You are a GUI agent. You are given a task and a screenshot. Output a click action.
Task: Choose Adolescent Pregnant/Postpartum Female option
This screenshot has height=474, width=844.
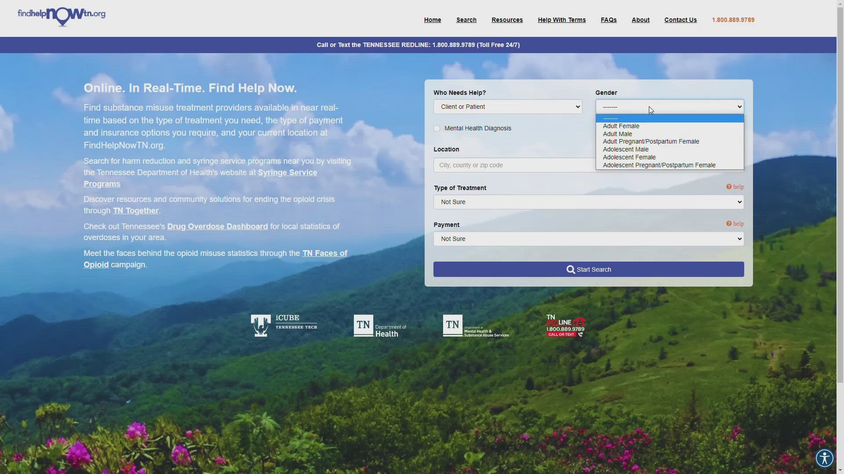point(669,165)
